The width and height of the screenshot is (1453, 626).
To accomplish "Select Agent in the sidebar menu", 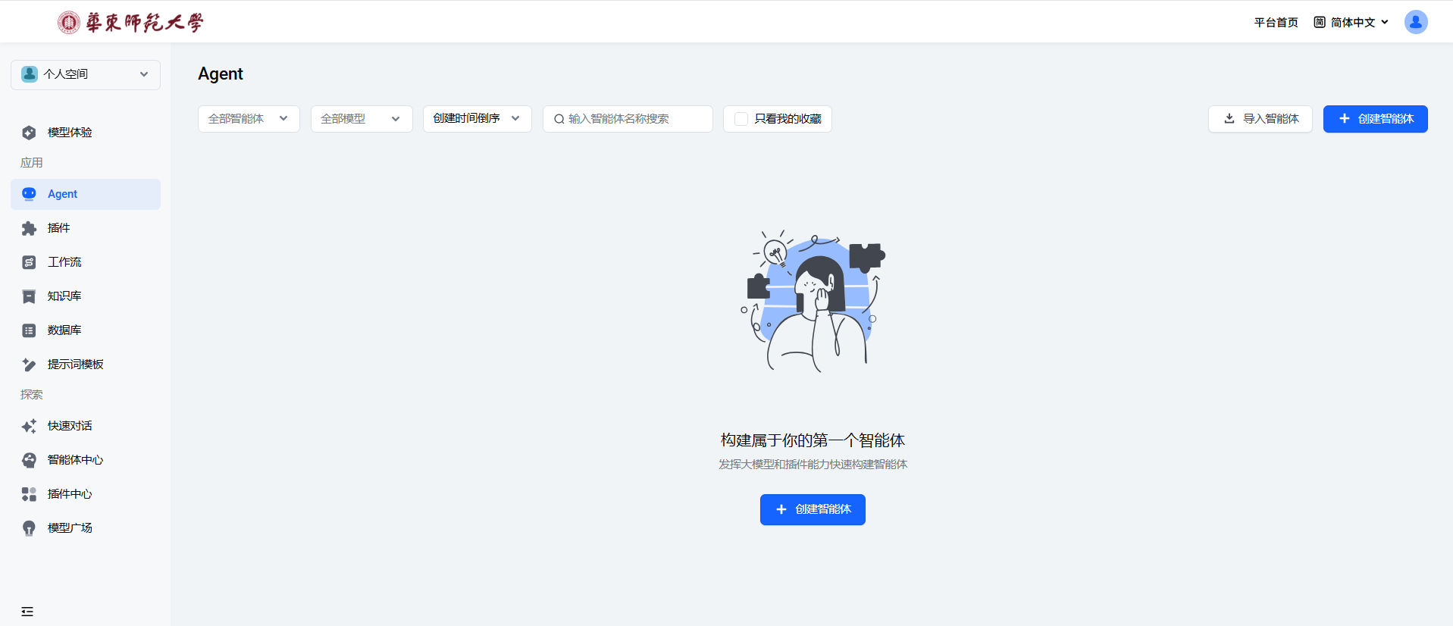I will pyautogui.click(x=86, y=194).
